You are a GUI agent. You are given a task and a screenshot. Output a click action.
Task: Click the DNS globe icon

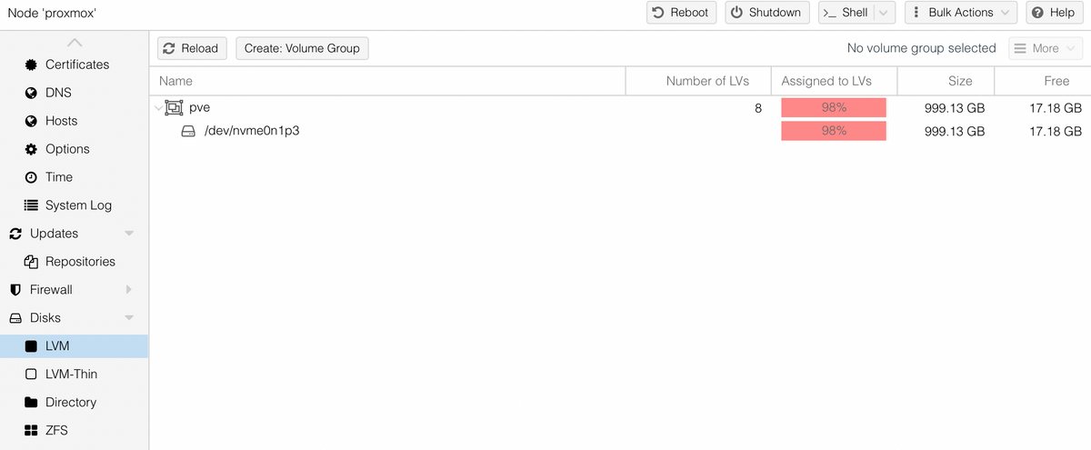click(31, 93)
